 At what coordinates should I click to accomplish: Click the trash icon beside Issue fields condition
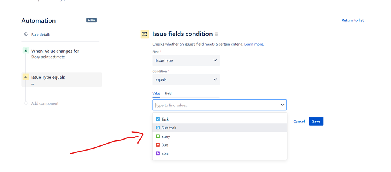[216, 34]
